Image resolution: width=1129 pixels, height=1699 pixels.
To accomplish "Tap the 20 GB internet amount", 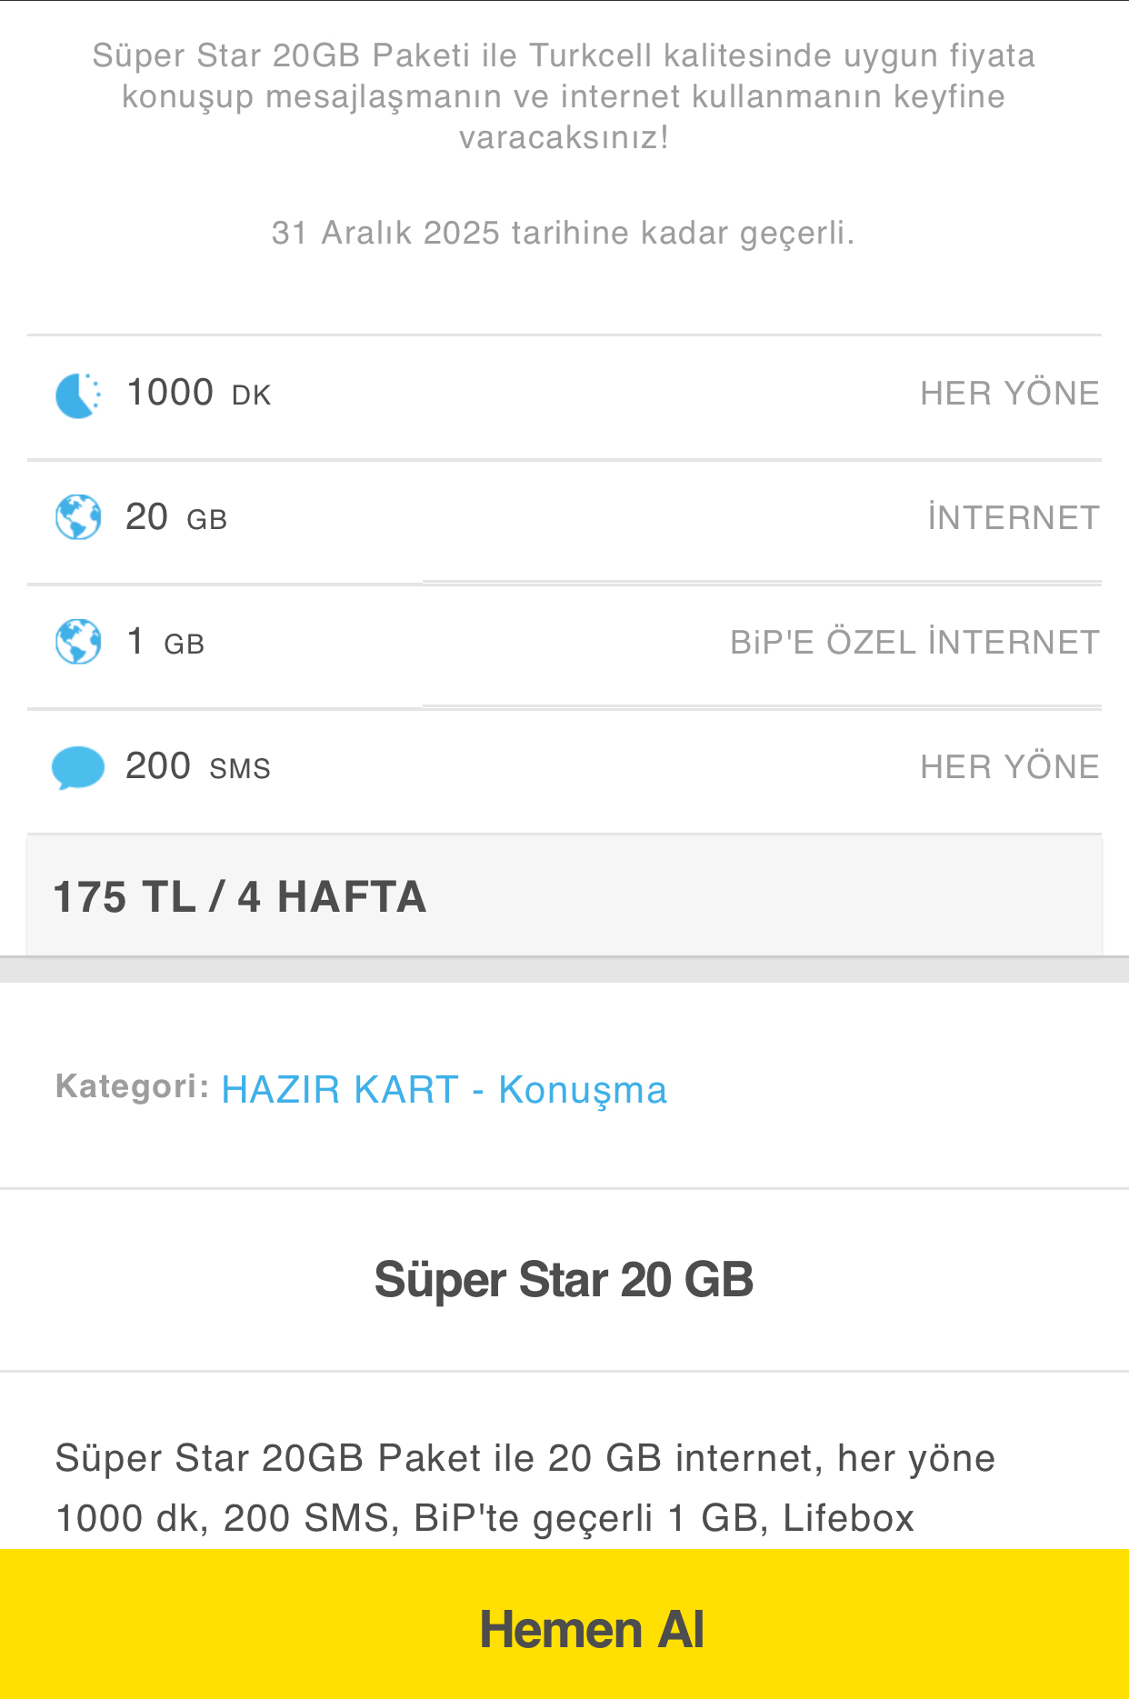I will pyautogui.click(x=176, y=517).
